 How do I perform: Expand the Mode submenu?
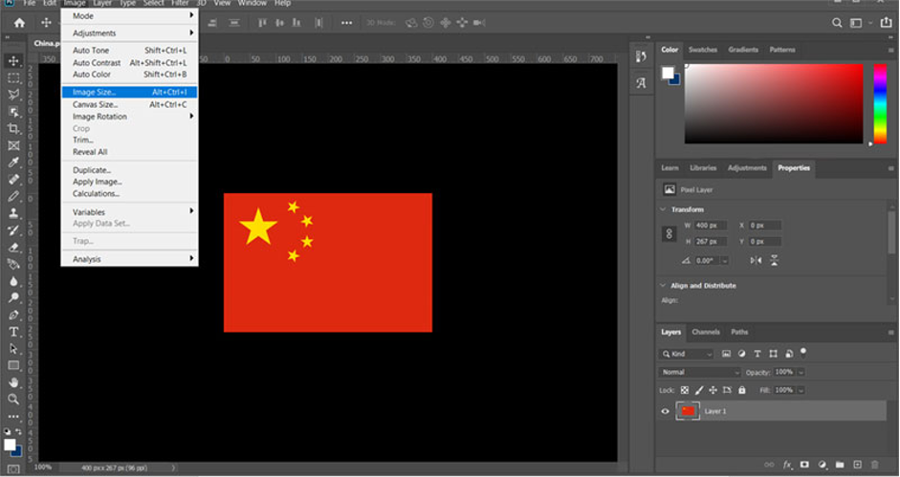pos(130,16)
